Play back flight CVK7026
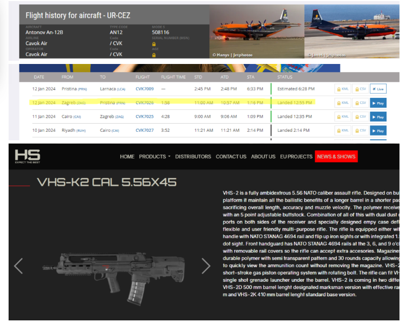This screenshot has width=400, height=322. tap(378, 103)
